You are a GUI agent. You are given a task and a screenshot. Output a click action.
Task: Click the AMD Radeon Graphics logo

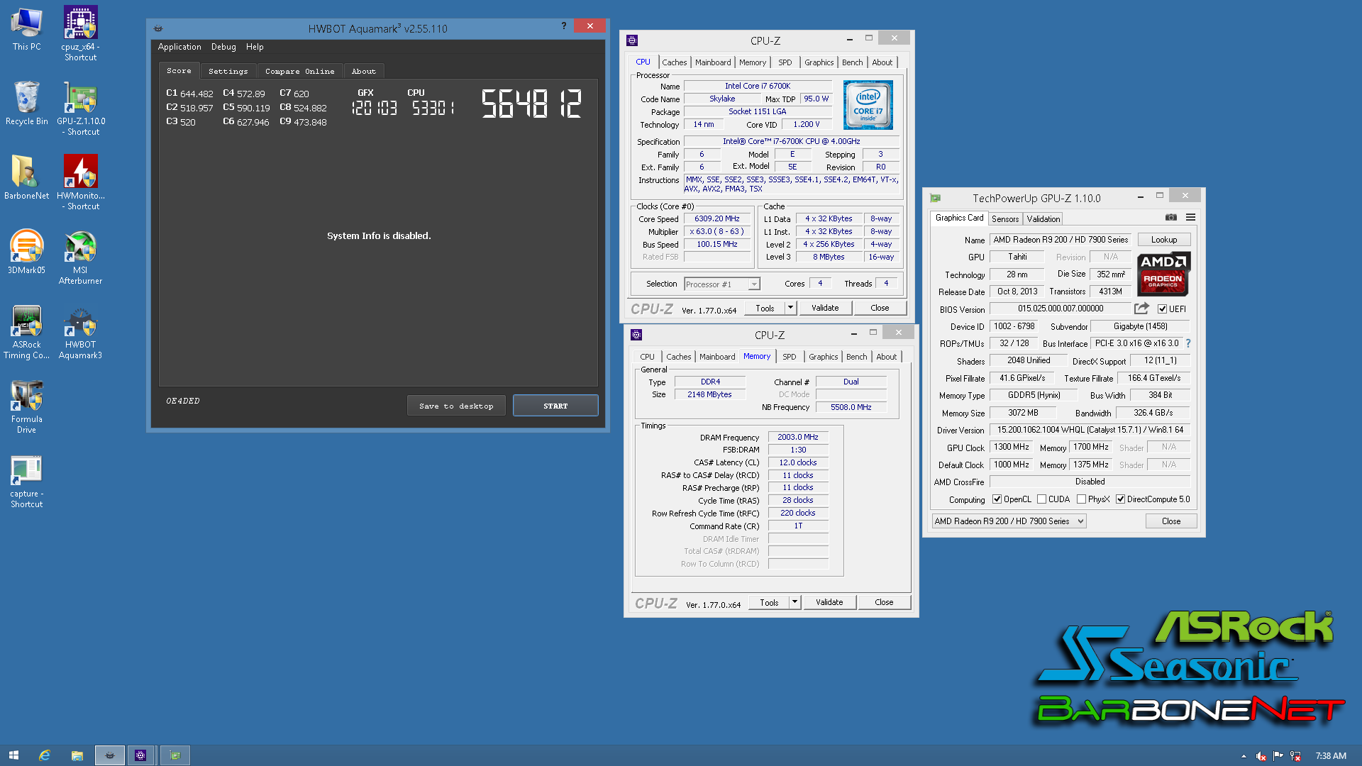pos(1163,274)
